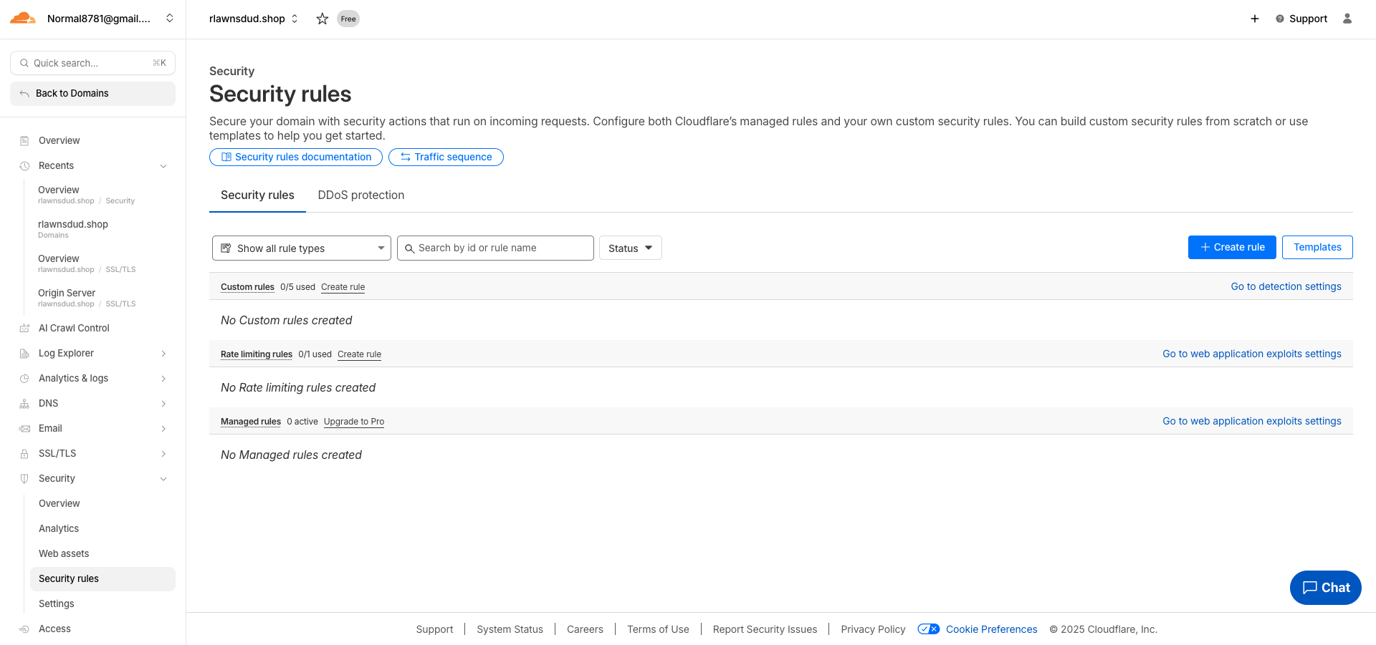
Task: Expand the DNS chevron
Action: 163,404
